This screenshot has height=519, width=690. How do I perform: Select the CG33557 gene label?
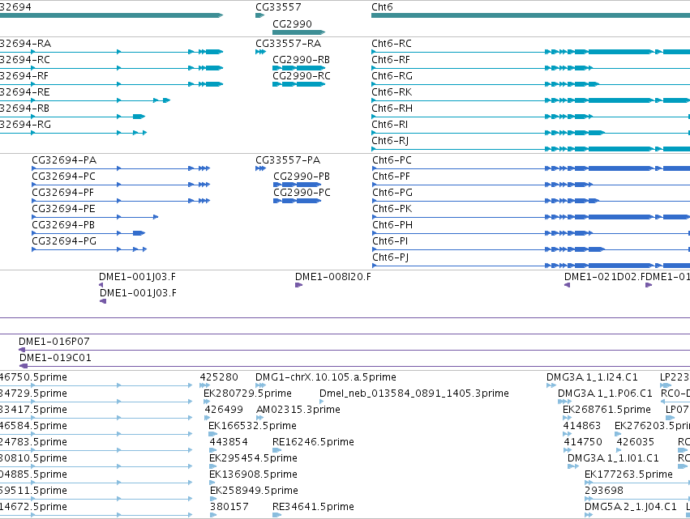[278, 7]
